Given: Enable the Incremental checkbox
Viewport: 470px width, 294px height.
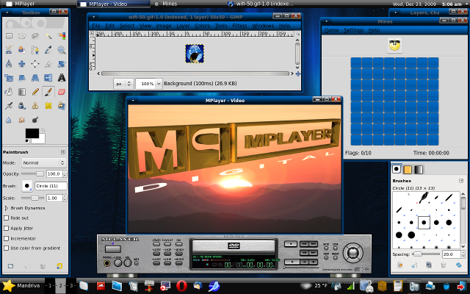Looking at the screenshot, I should click(x=6, y=238).
